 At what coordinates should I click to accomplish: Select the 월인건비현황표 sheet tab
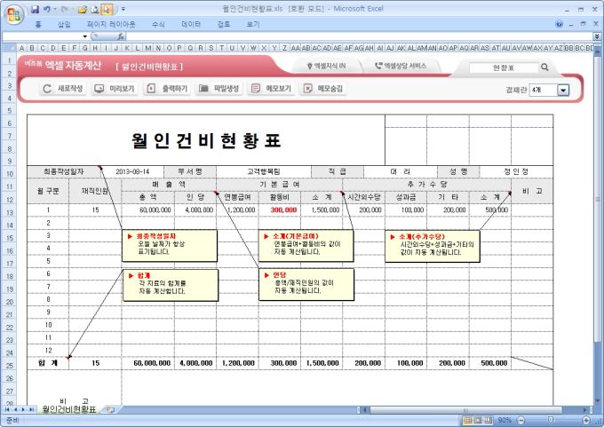68,409
